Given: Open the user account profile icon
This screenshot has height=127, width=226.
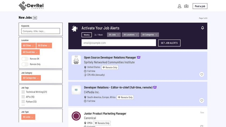Looking at the screenshot, I should coord(179,6).
